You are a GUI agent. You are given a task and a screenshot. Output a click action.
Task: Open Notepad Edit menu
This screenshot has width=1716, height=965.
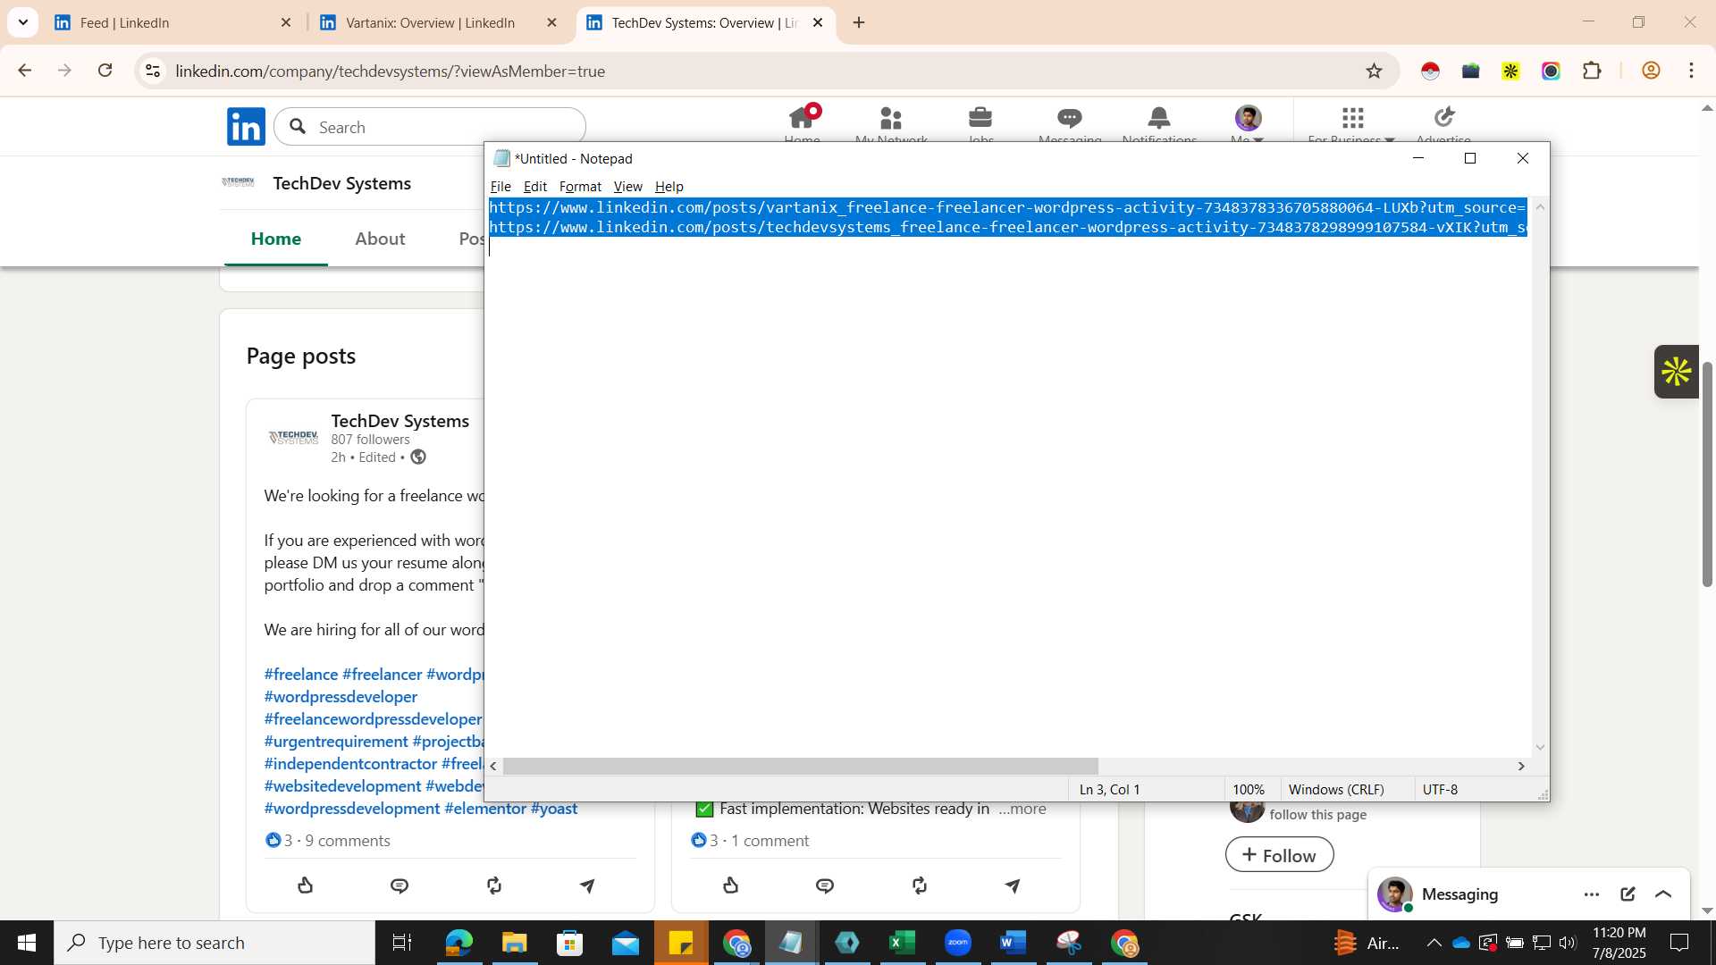[x=534, y=186]
